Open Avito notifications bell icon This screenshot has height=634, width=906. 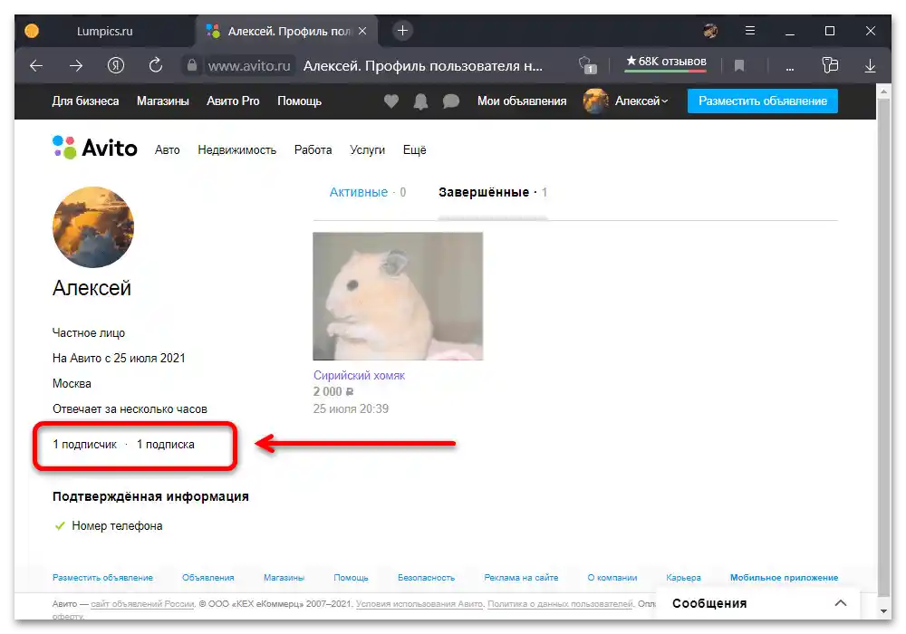click(x=420, y=101)
